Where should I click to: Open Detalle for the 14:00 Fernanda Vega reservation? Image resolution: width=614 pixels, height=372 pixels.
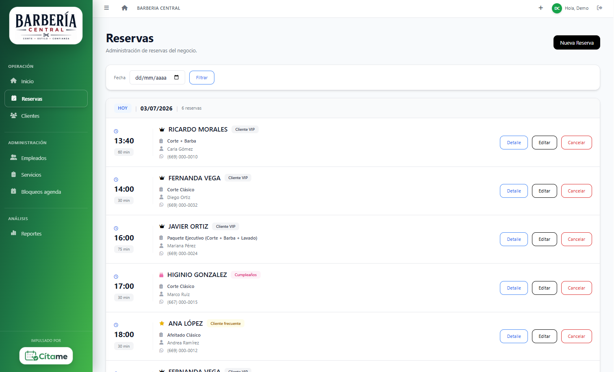pyautogui.click(x=514, y=191)
